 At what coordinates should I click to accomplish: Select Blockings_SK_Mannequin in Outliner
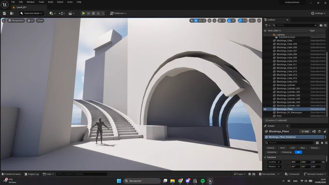[289, 112]
